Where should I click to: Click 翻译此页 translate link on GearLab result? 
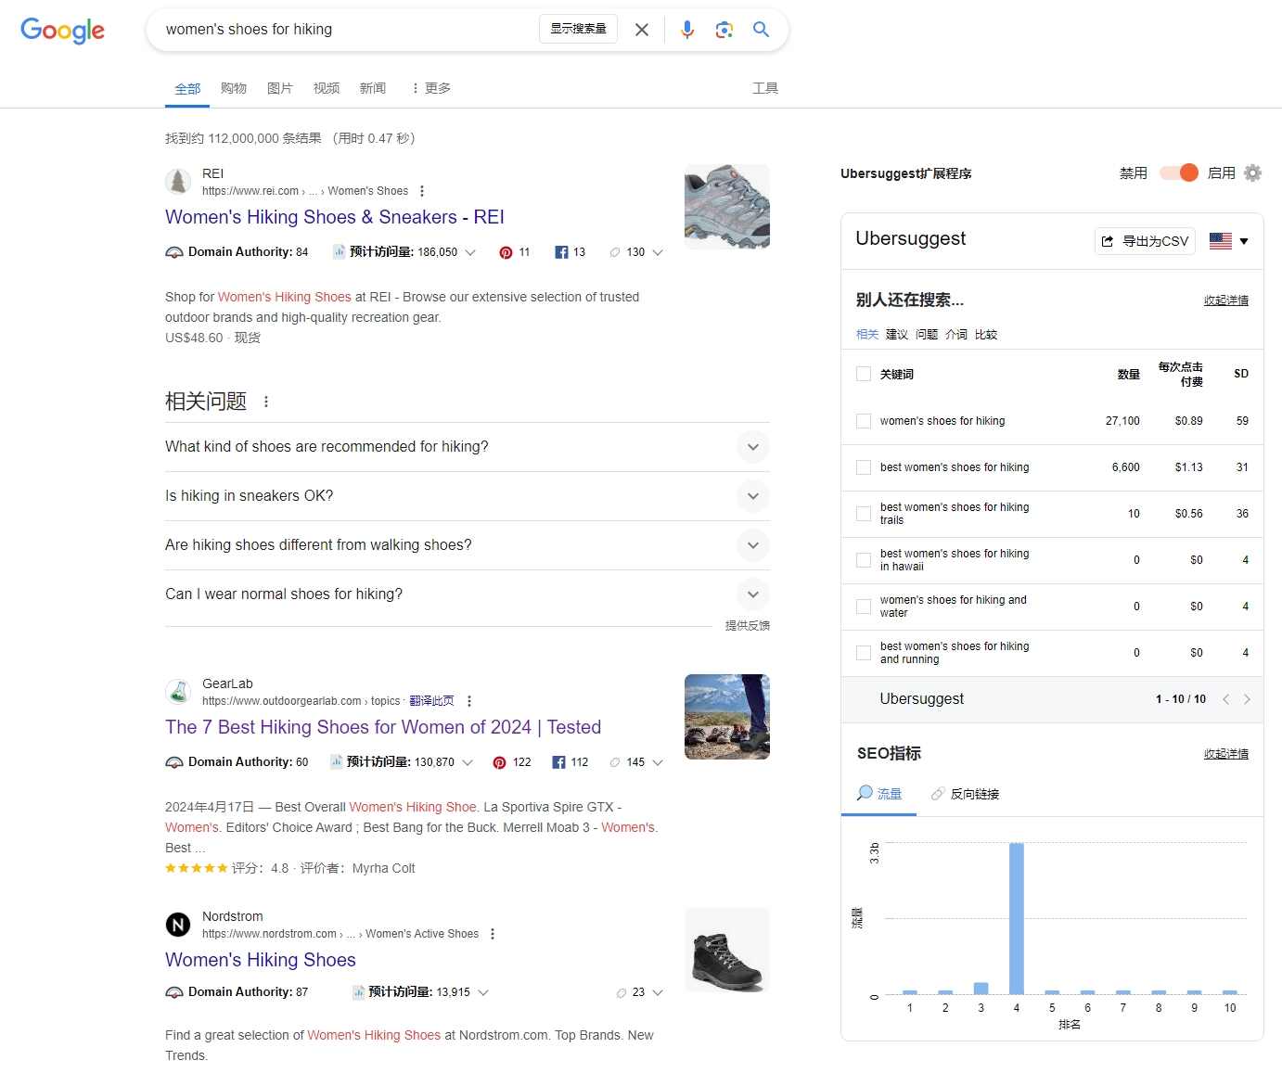(431, 701)
